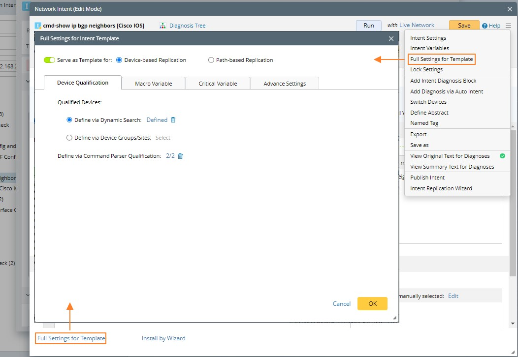Open the Advance Settings tab

coord(285,84)
